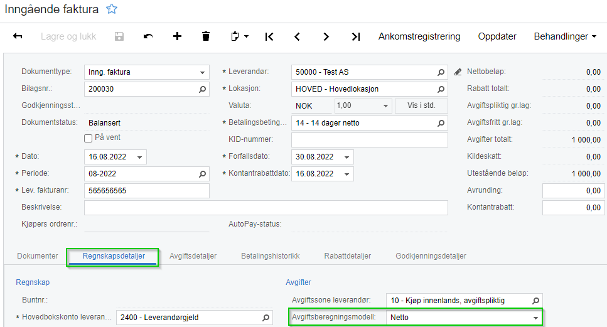Open Avgiftssone leverandør lookup magnifier
Image resolution: width=607 pixels, height=327 pixels.
(536, 301)
